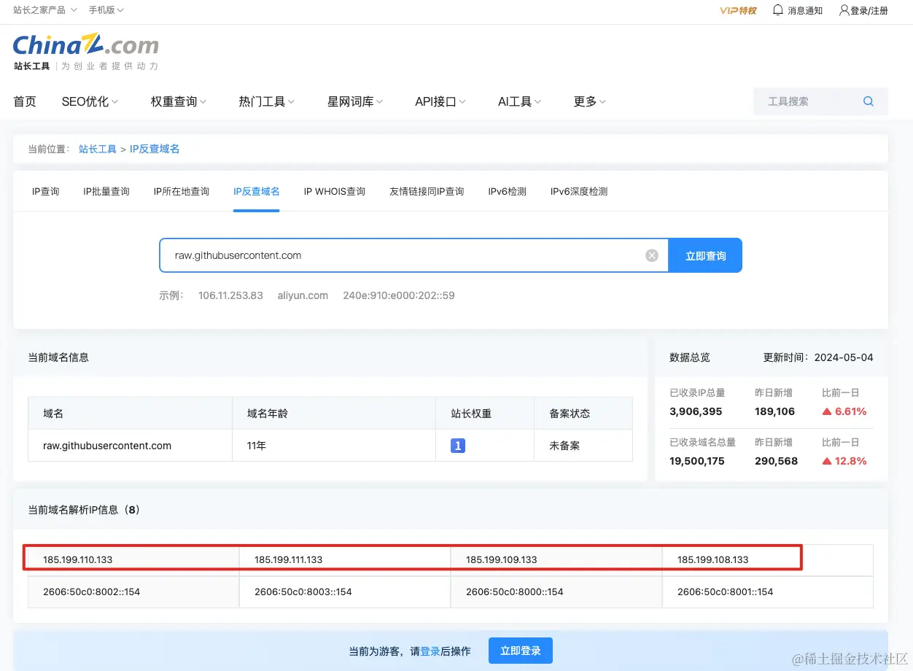
Task: Open the AI工具 menu
Action: pyautogui.click(x=519, y=101)
